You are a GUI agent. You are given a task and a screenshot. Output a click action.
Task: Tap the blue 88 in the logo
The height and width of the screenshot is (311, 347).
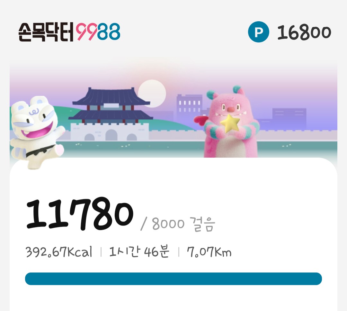coord(109,32)
